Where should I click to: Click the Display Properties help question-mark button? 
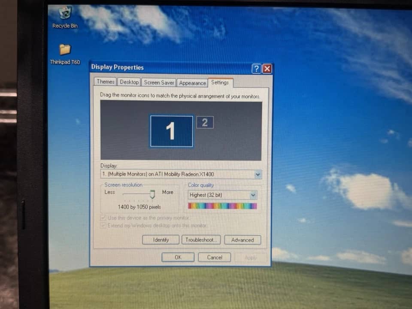click(257, 69)
